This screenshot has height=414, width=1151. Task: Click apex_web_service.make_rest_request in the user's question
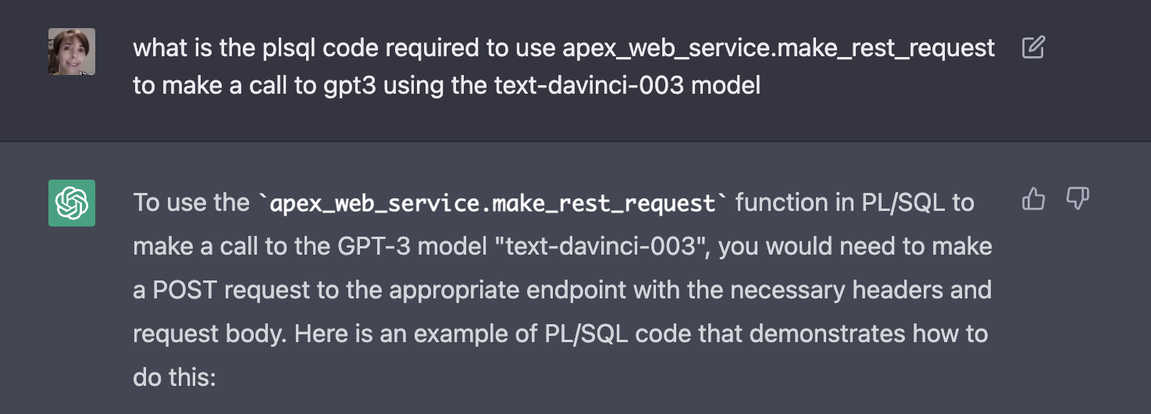[x=779, y=48]
